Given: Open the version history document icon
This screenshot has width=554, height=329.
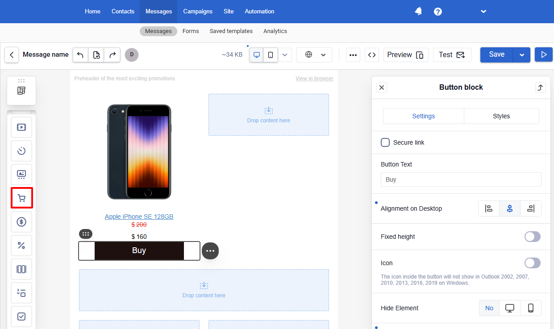Looking at the screenshot, I should (x=96, y=55).
